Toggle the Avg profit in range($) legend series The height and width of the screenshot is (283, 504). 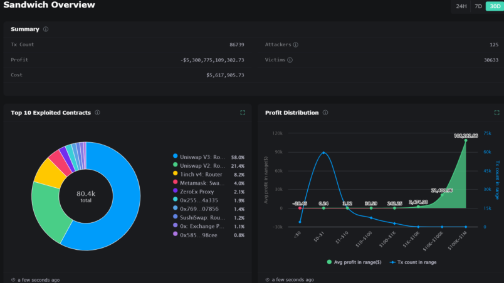point(354,262)
